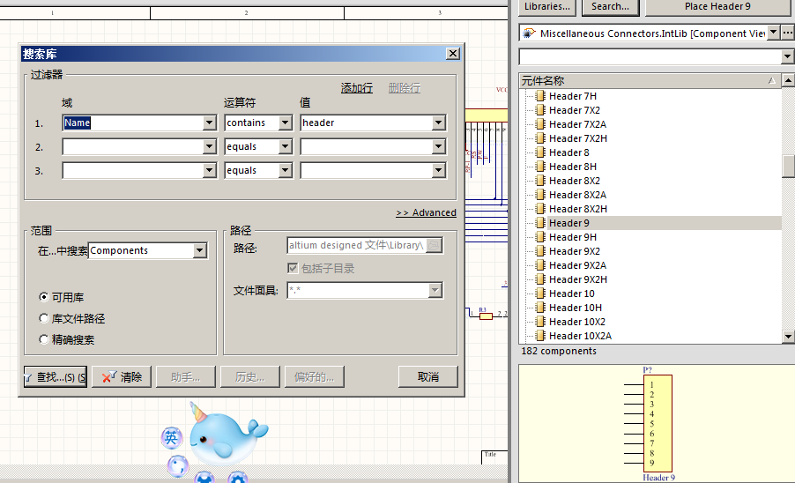795x483 pixels.
Task: Open the row 3 value dropdown
Action: 438,170
